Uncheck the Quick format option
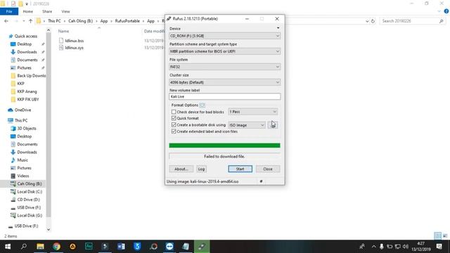 click(x=174, y=118)
